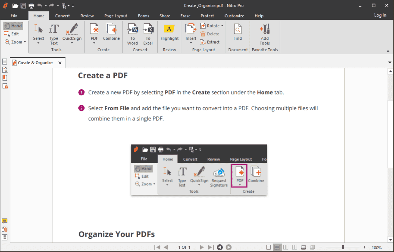Switch to the Convert ribbon tab
The image size is (394, 252).
click(x=63, y=16)
